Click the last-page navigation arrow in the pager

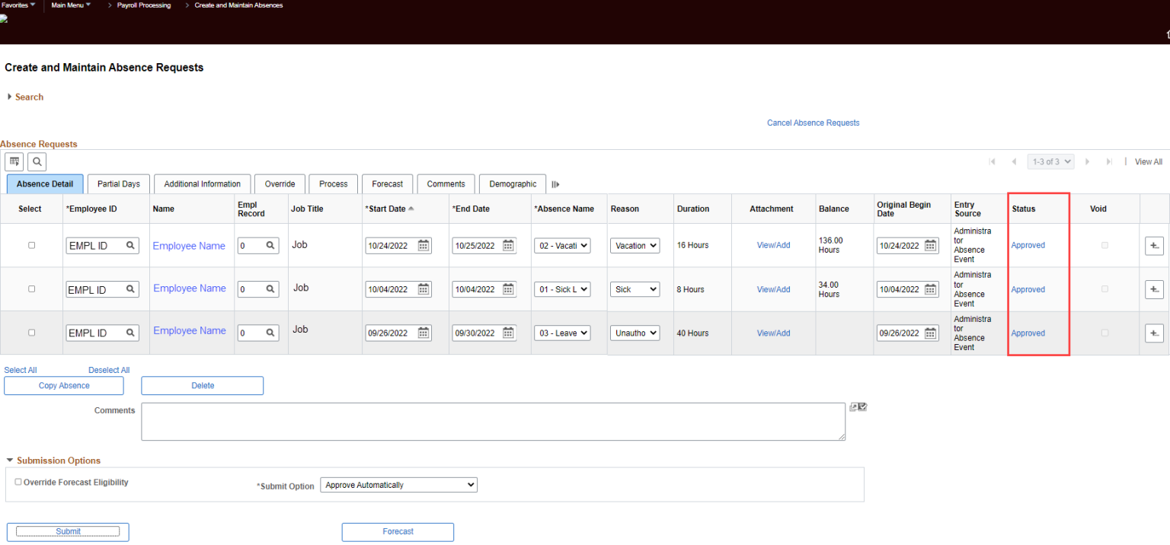tap(1108, 161)
